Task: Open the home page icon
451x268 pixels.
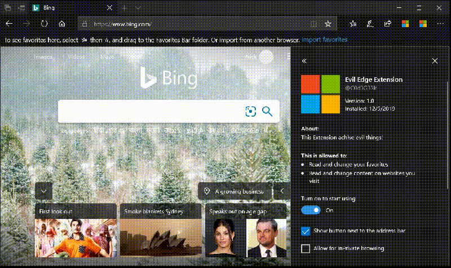Action: [x=62, y=24]
